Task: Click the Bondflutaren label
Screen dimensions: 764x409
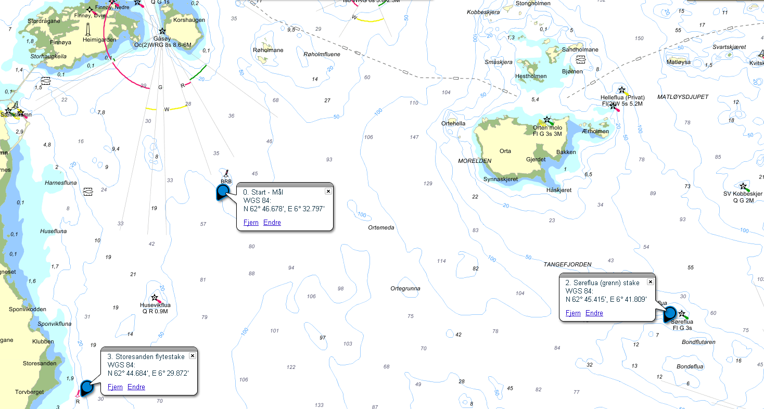Action: click(698, 342)
